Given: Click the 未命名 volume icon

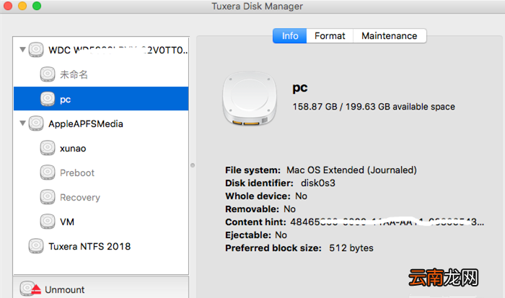Looking at the screenshot, I should point(48,74).
